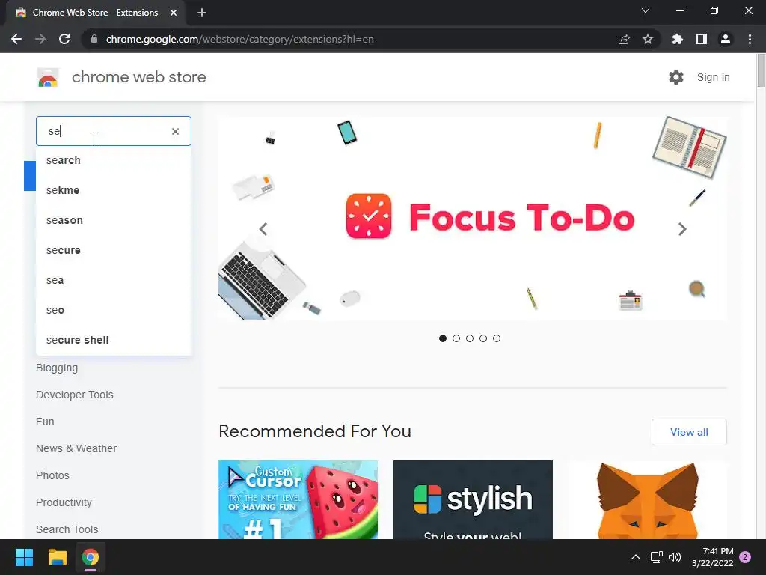
Task: Show previous banner with left chevron
Action: (x=263, y=229)
